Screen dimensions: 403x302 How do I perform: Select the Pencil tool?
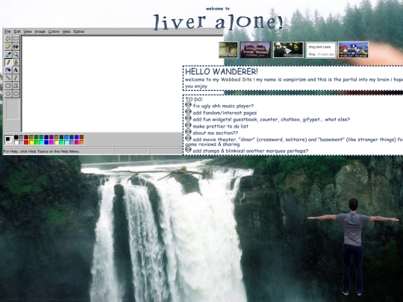(x=8, y=62)
